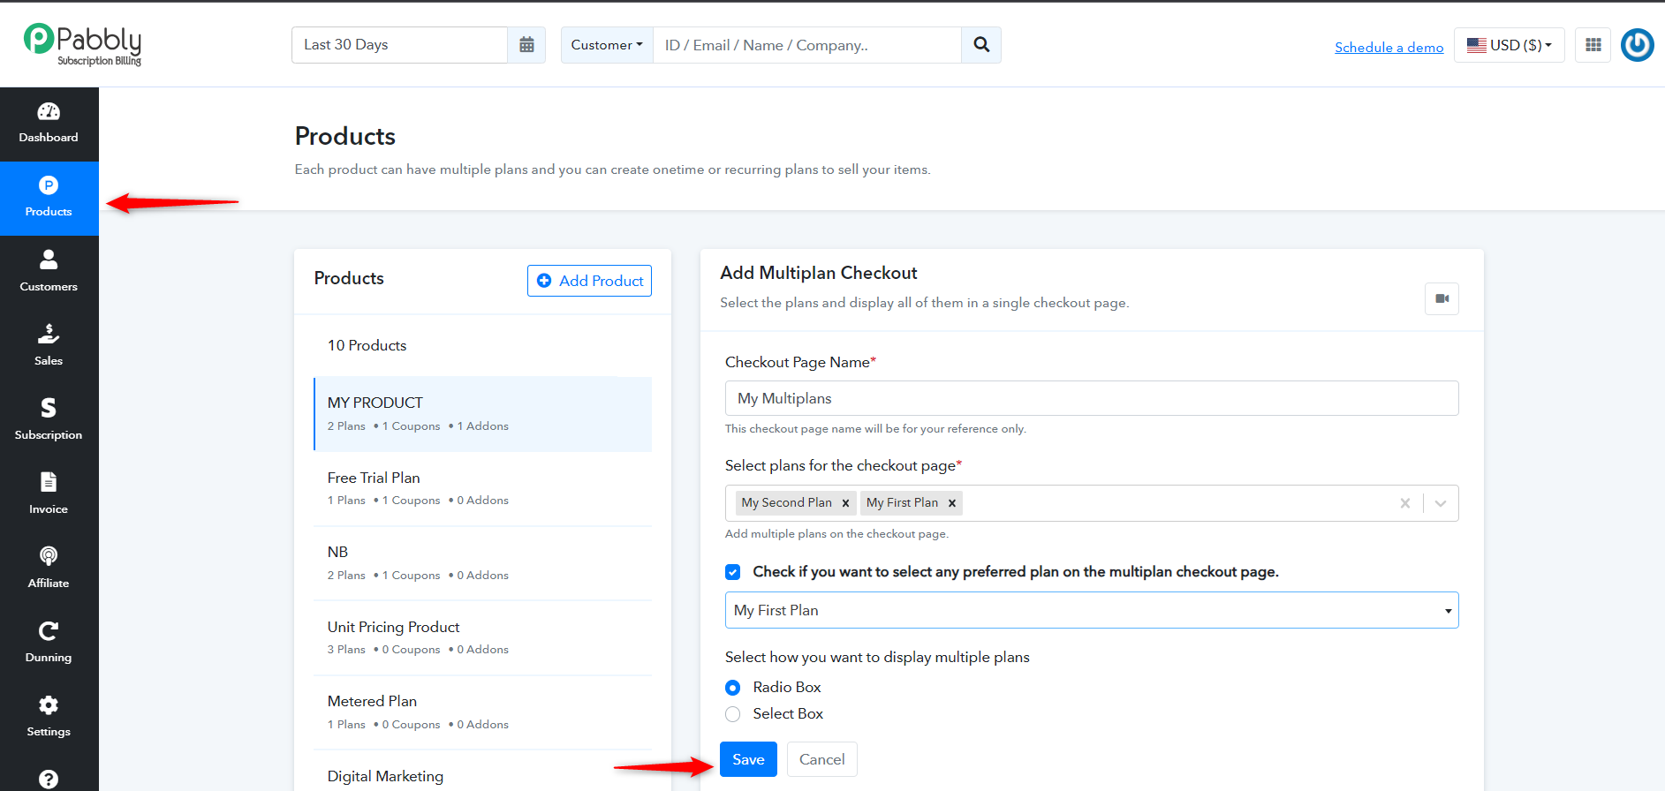Open the Unit Pricing Product entry
The width and height of the screenshot is (1665, 791).
[x=483, y=637]
